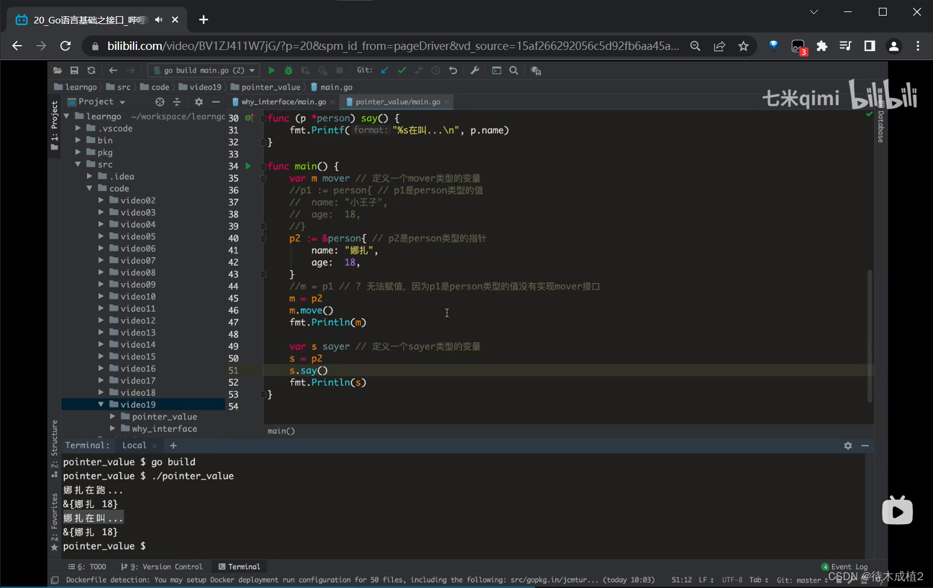Image resolution: width=933 pixels, height=588 pixels.
Task: Expand the pointer_value folder in tree
Action: click(x=112, y=417)
